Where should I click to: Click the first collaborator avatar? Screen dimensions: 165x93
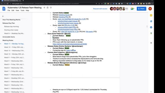(111, 9)
